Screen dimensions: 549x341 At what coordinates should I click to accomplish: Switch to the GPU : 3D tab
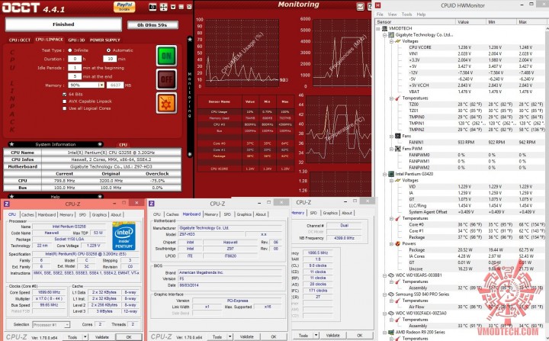77,40
